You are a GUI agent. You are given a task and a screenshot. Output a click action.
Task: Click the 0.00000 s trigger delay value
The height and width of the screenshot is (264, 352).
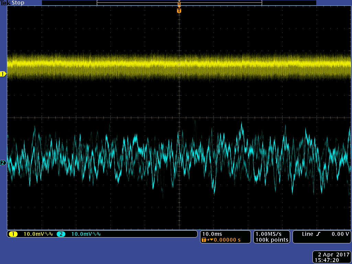click(227, 240)
